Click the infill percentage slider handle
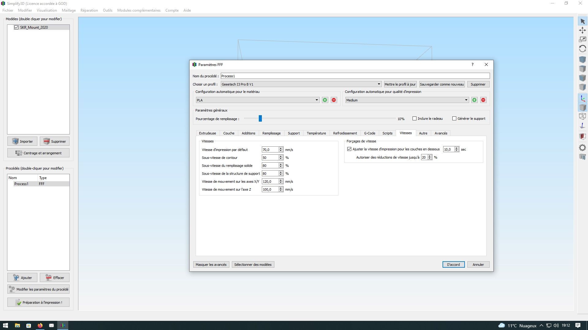 tap(260, 119)
